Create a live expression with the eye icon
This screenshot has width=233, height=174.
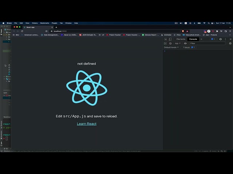click(185, 43)
